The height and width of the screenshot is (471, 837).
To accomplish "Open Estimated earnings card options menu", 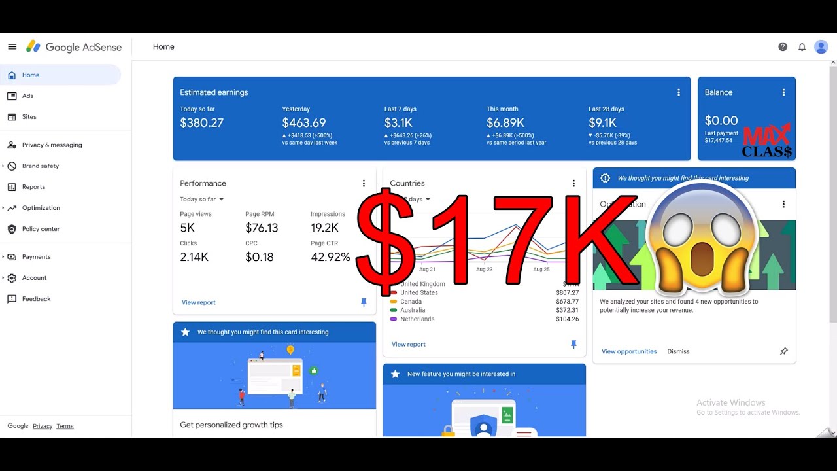I will point(679,92).
